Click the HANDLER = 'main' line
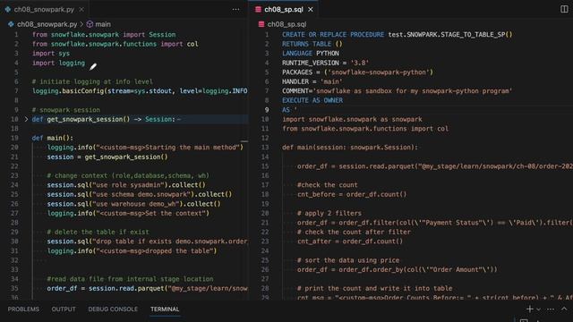This screenshot has height=322, width=573. pos(312,81)
